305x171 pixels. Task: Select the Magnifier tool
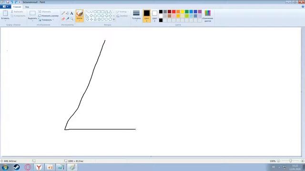point(71,19)
